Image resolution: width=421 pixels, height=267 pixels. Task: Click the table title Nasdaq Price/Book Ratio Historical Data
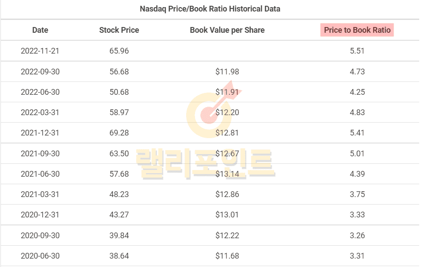click(x=210, y=9)
